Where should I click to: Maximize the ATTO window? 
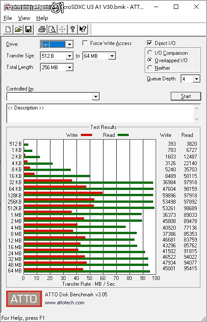coord(176,7)
